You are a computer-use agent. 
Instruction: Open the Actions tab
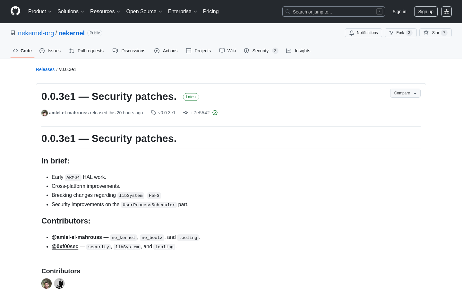tap(166, 51)
